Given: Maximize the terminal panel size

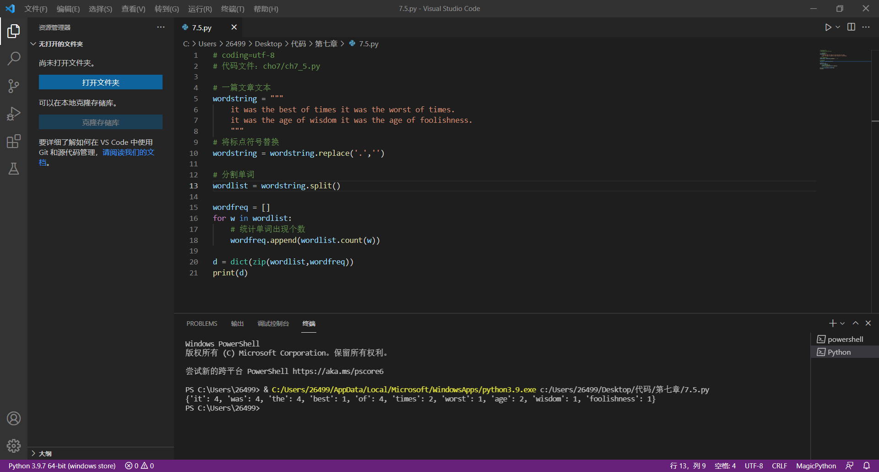Looking at the screenshot, I should pyautogui.click(x=855, y=324).
